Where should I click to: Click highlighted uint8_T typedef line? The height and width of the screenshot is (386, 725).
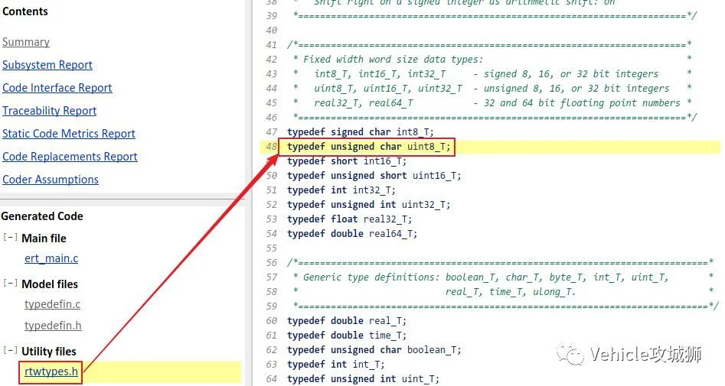pos(368,147)
